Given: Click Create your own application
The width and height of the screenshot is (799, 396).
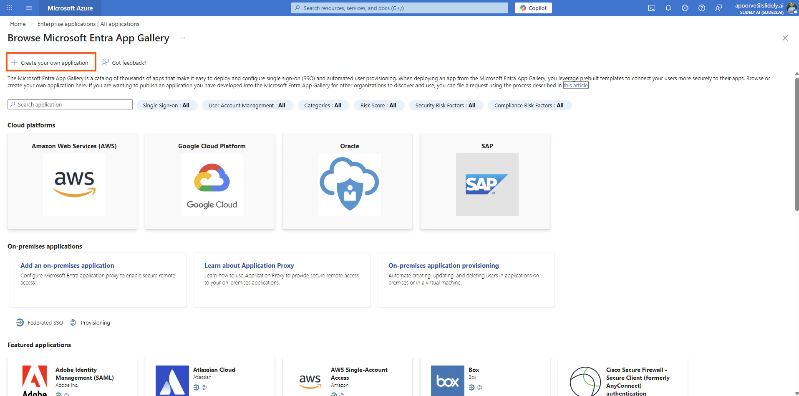Looking at the screenshot, I should 50,63.
